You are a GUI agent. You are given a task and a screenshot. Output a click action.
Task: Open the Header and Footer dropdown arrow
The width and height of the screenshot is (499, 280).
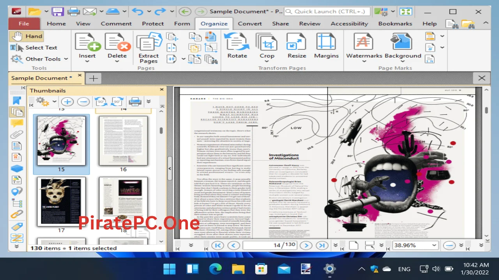(442, 36)
